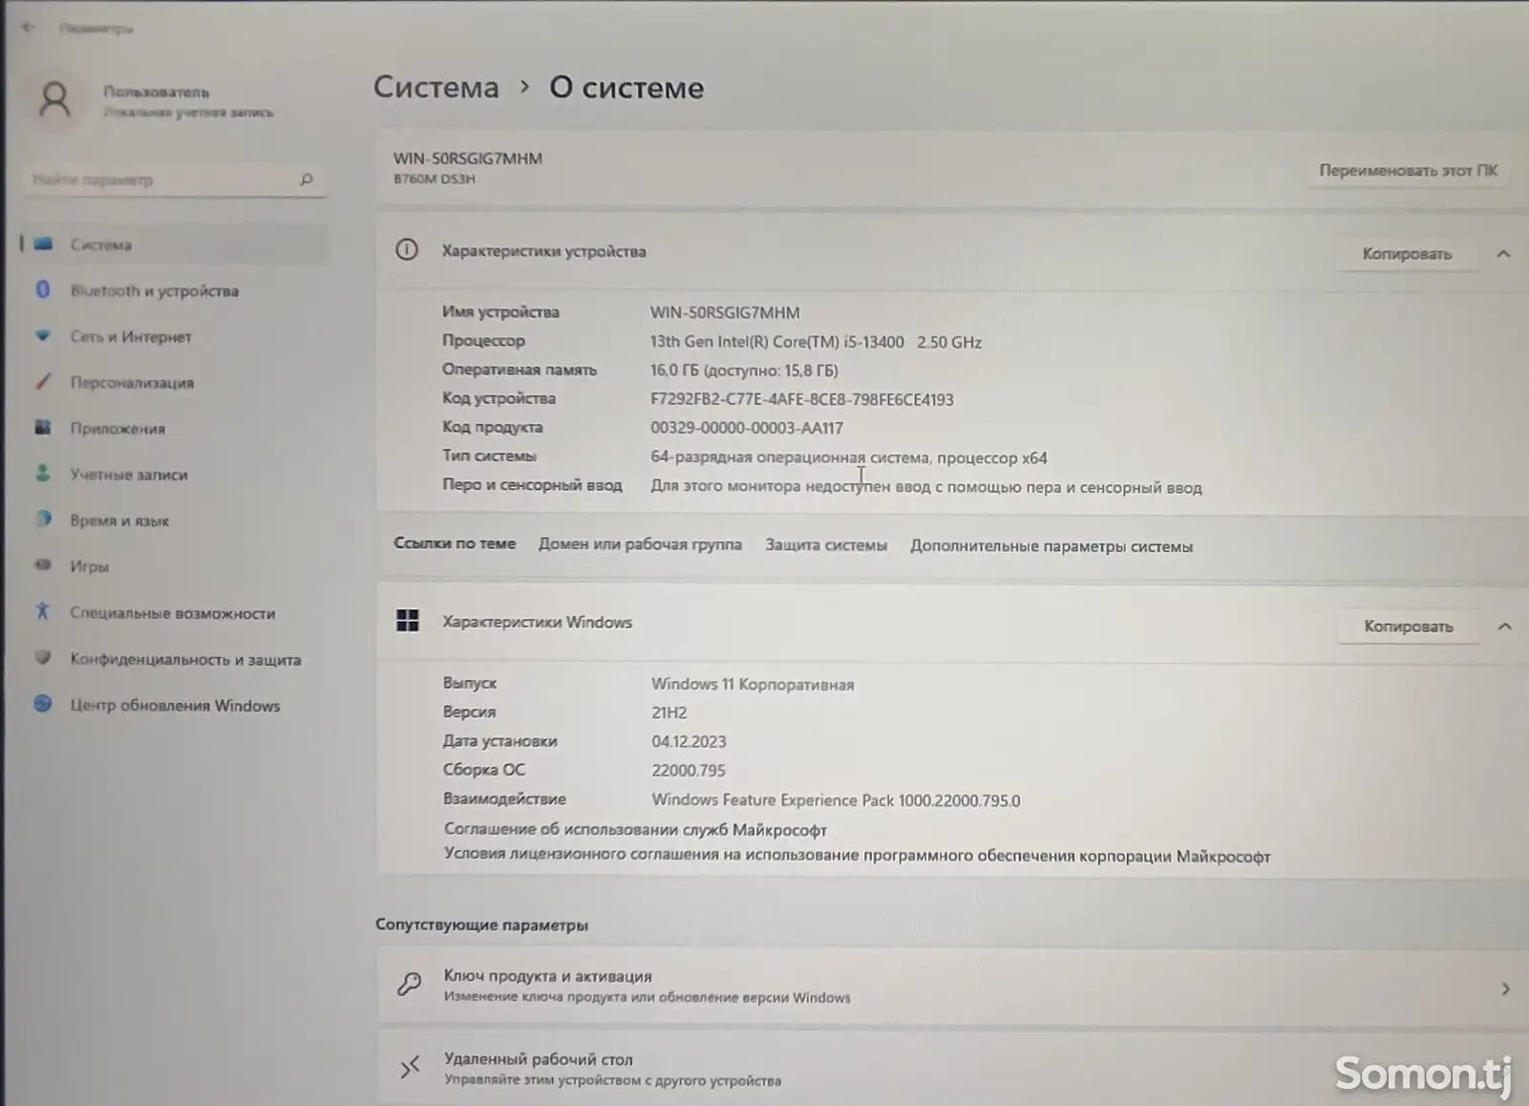Open Bluetooth и устройства icon
1529x1106 pixels.
(x=43, y=289)
